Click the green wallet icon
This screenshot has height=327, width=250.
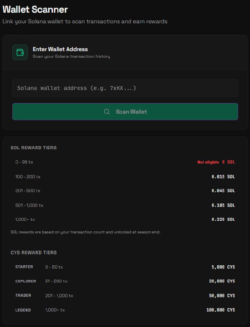(20, 52)
